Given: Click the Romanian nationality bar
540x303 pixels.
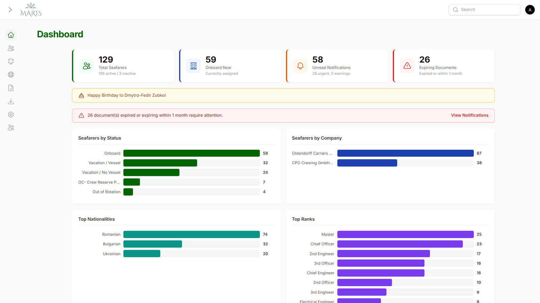Looking at the screenshot, I should click(191, 234).
